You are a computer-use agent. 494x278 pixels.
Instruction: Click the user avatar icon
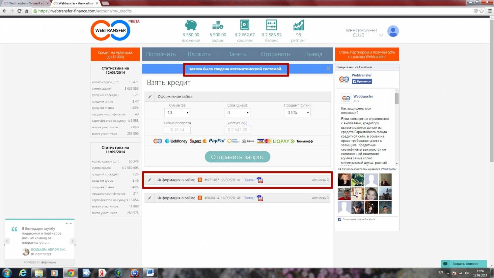pyautogui.click(x=393, y=31)
